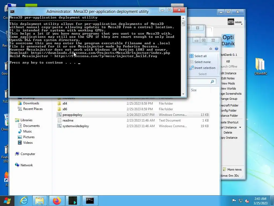274x206 pixels.
Task: Click the More news button
Action: click(x=232, y=170)
